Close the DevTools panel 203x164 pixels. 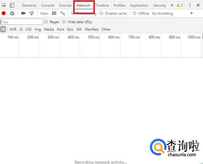[198, 5]
